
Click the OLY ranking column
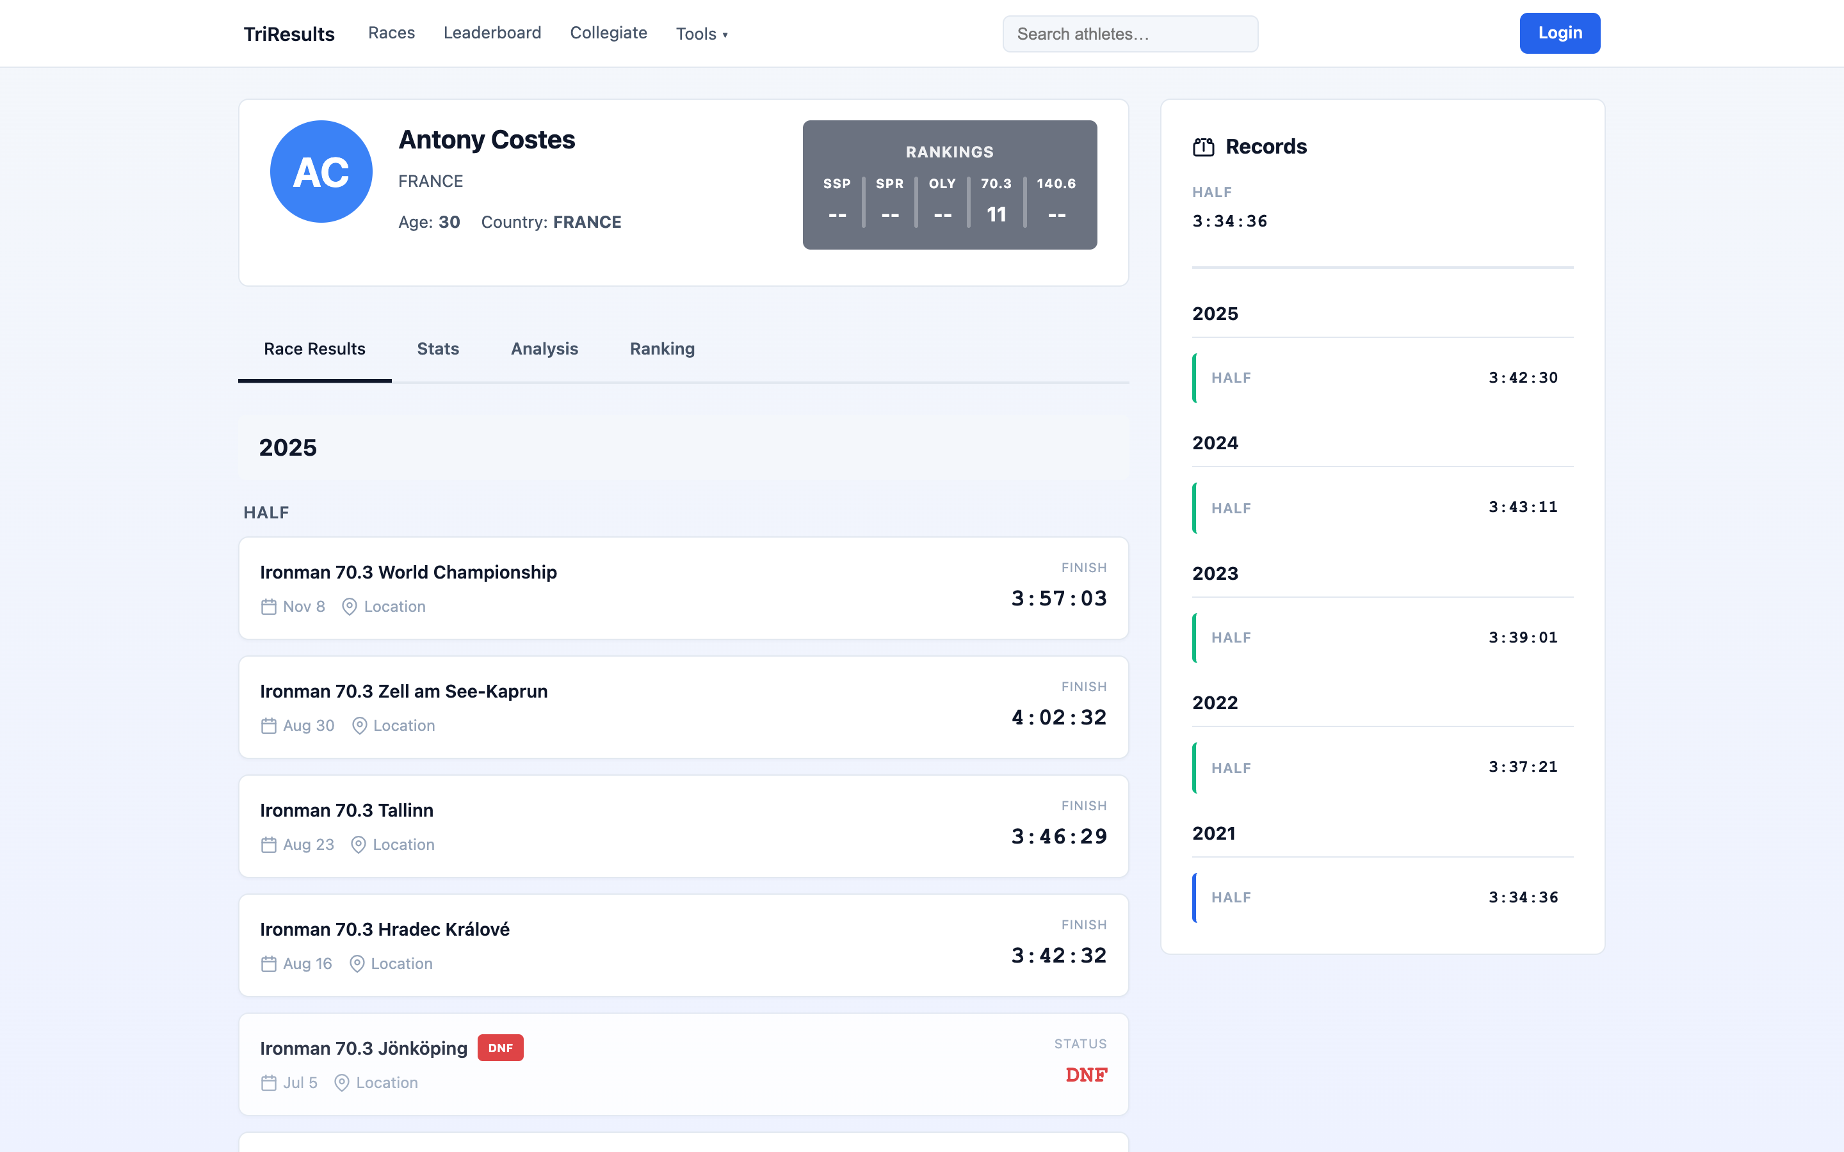point(942,200)
